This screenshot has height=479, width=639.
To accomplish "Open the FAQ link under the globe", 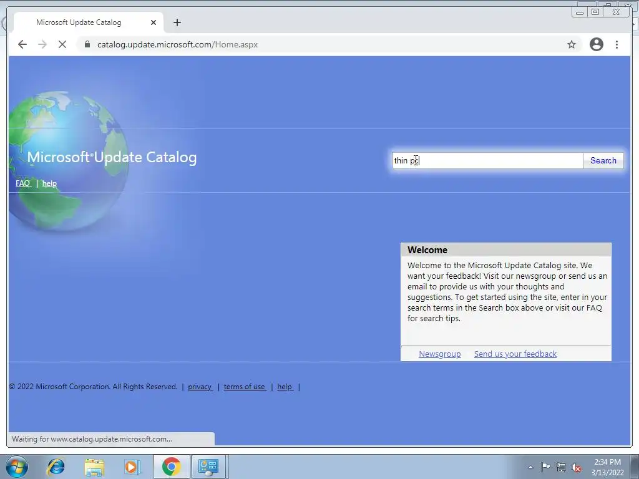I will click(23, 183).
